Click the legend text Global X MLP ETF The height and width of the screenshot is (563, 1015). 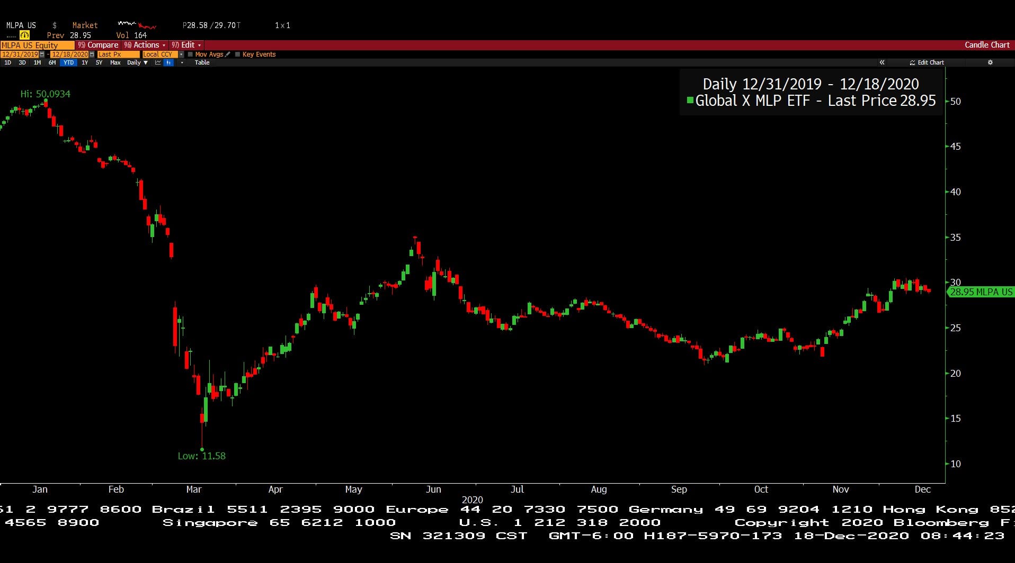click(753, 101)
